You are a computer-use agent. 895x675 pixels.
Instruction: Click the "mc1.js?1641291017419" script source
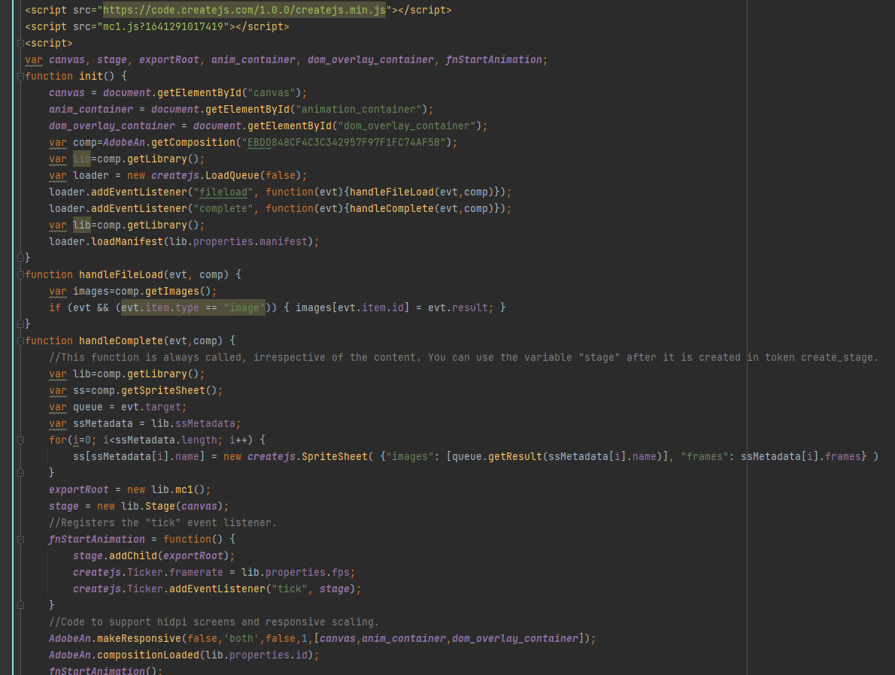point(162,27)
